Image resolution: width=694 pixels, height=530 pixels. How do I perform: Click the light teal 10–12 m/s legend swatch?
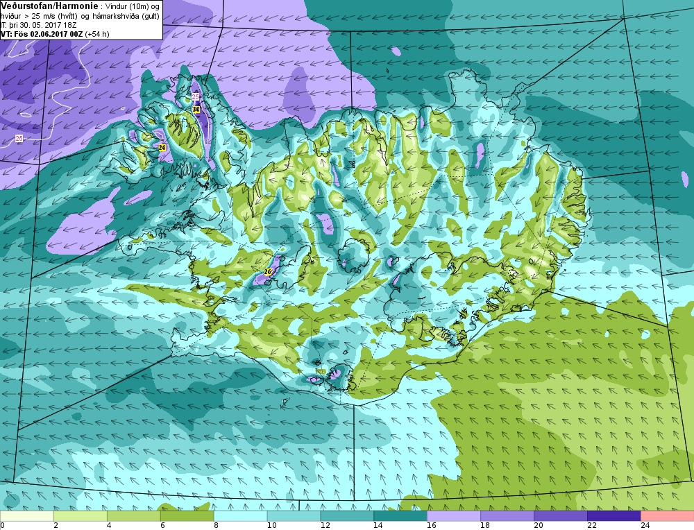tap(294, 516)
